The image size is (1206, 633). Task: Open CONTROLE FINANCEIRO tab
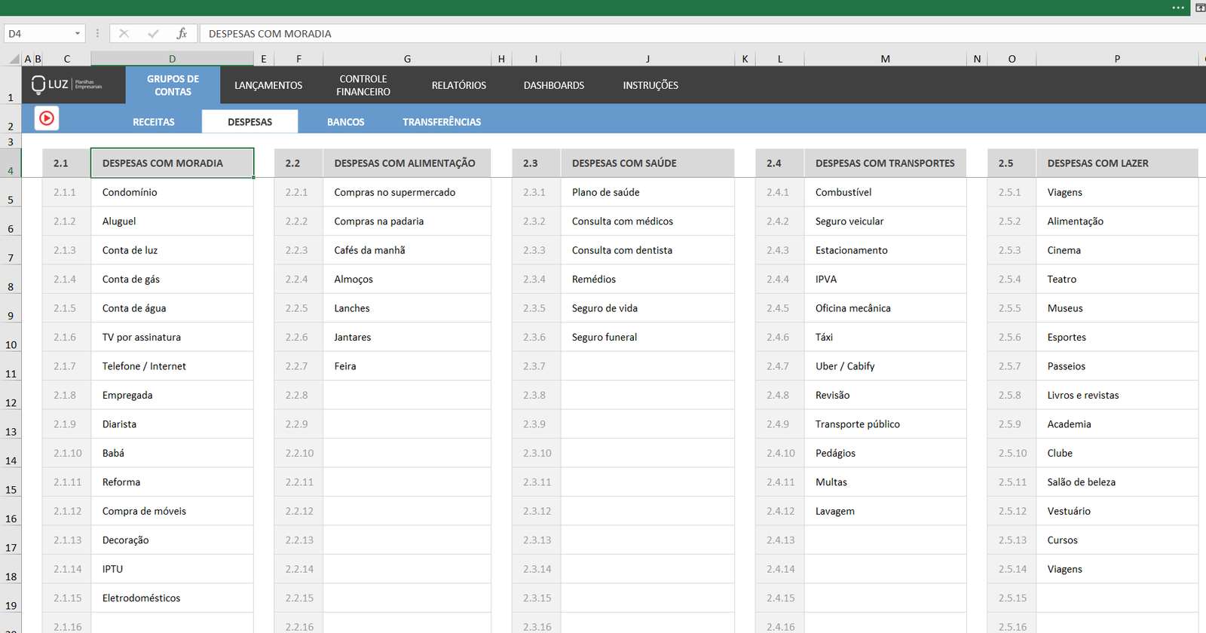coord(363,85)
